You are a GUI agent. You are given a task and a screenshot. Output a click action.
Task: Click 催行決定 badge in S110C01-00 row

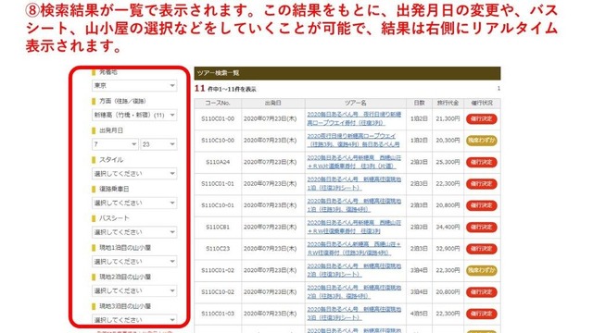pos(482,119)
